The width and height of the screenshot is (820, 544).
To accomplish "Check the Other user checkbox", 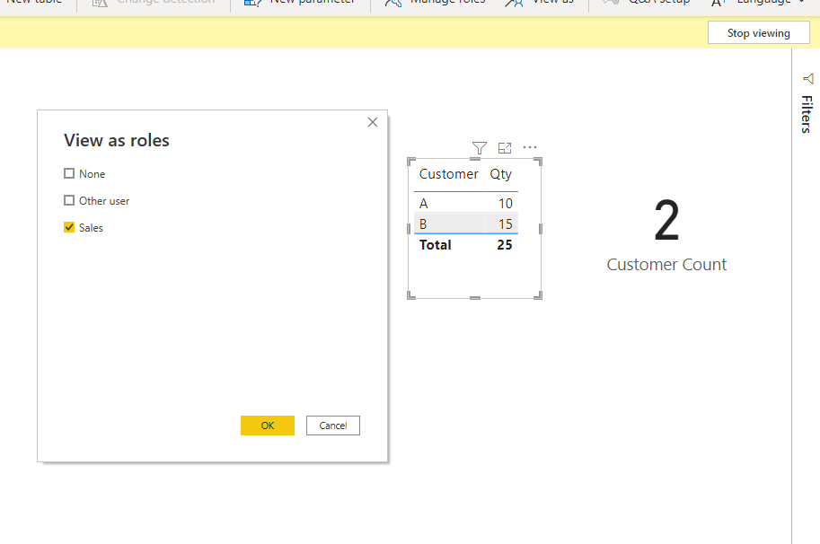I will click(x=69, y=200).
